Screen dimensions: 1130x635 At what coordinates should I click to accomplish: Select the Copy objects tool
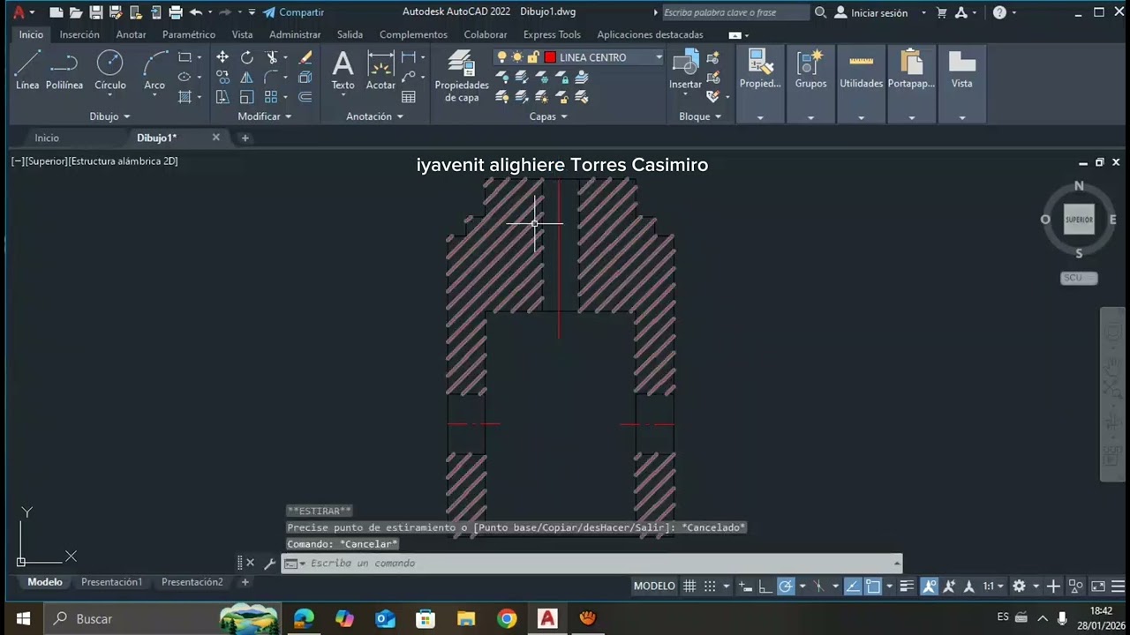(222, 77)
